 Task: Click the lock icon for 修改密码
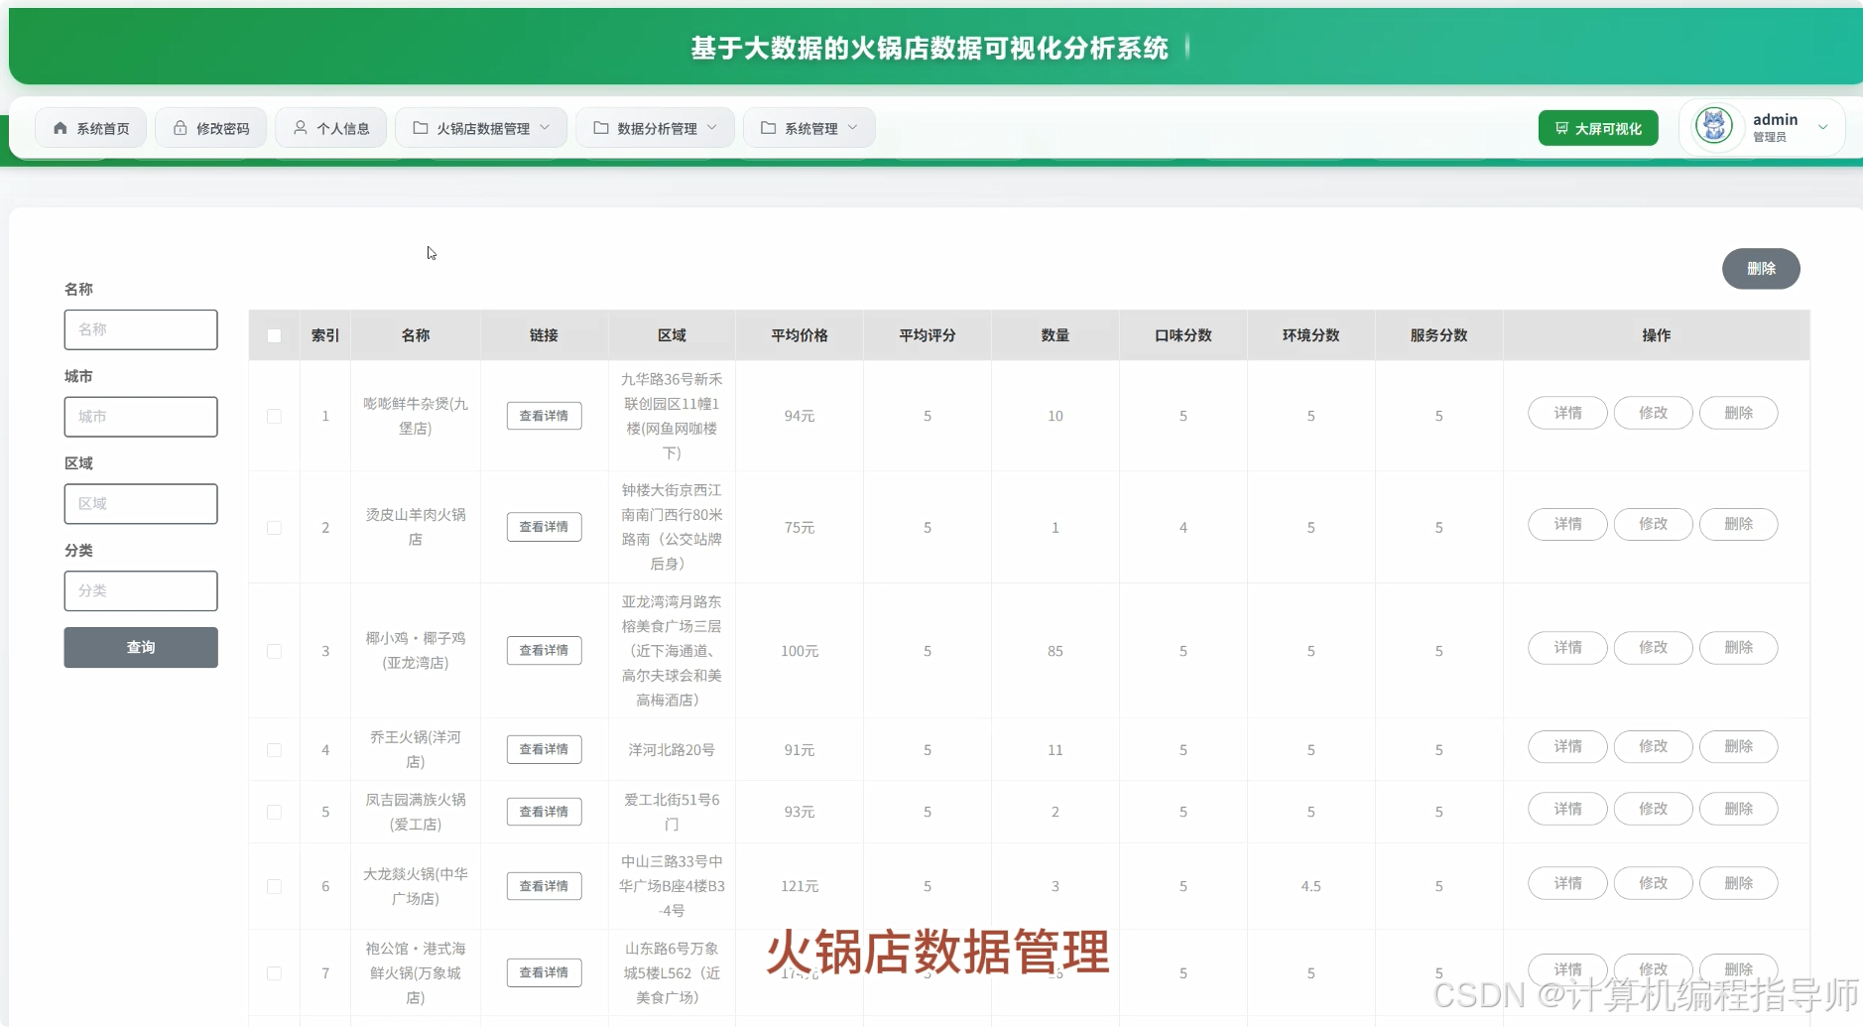181,128
